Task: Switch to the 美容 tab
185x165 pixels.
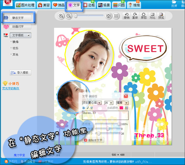Action: click(x=44, y=5)
